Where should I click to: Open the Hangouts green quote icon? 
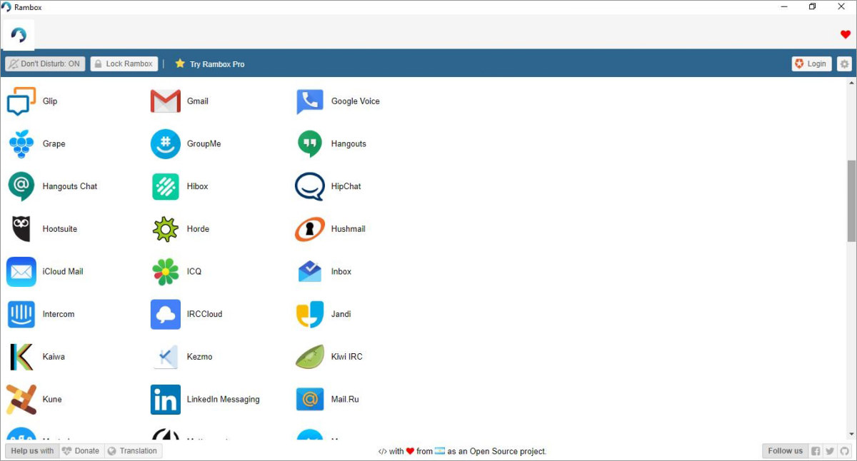(x=310, y=143)
